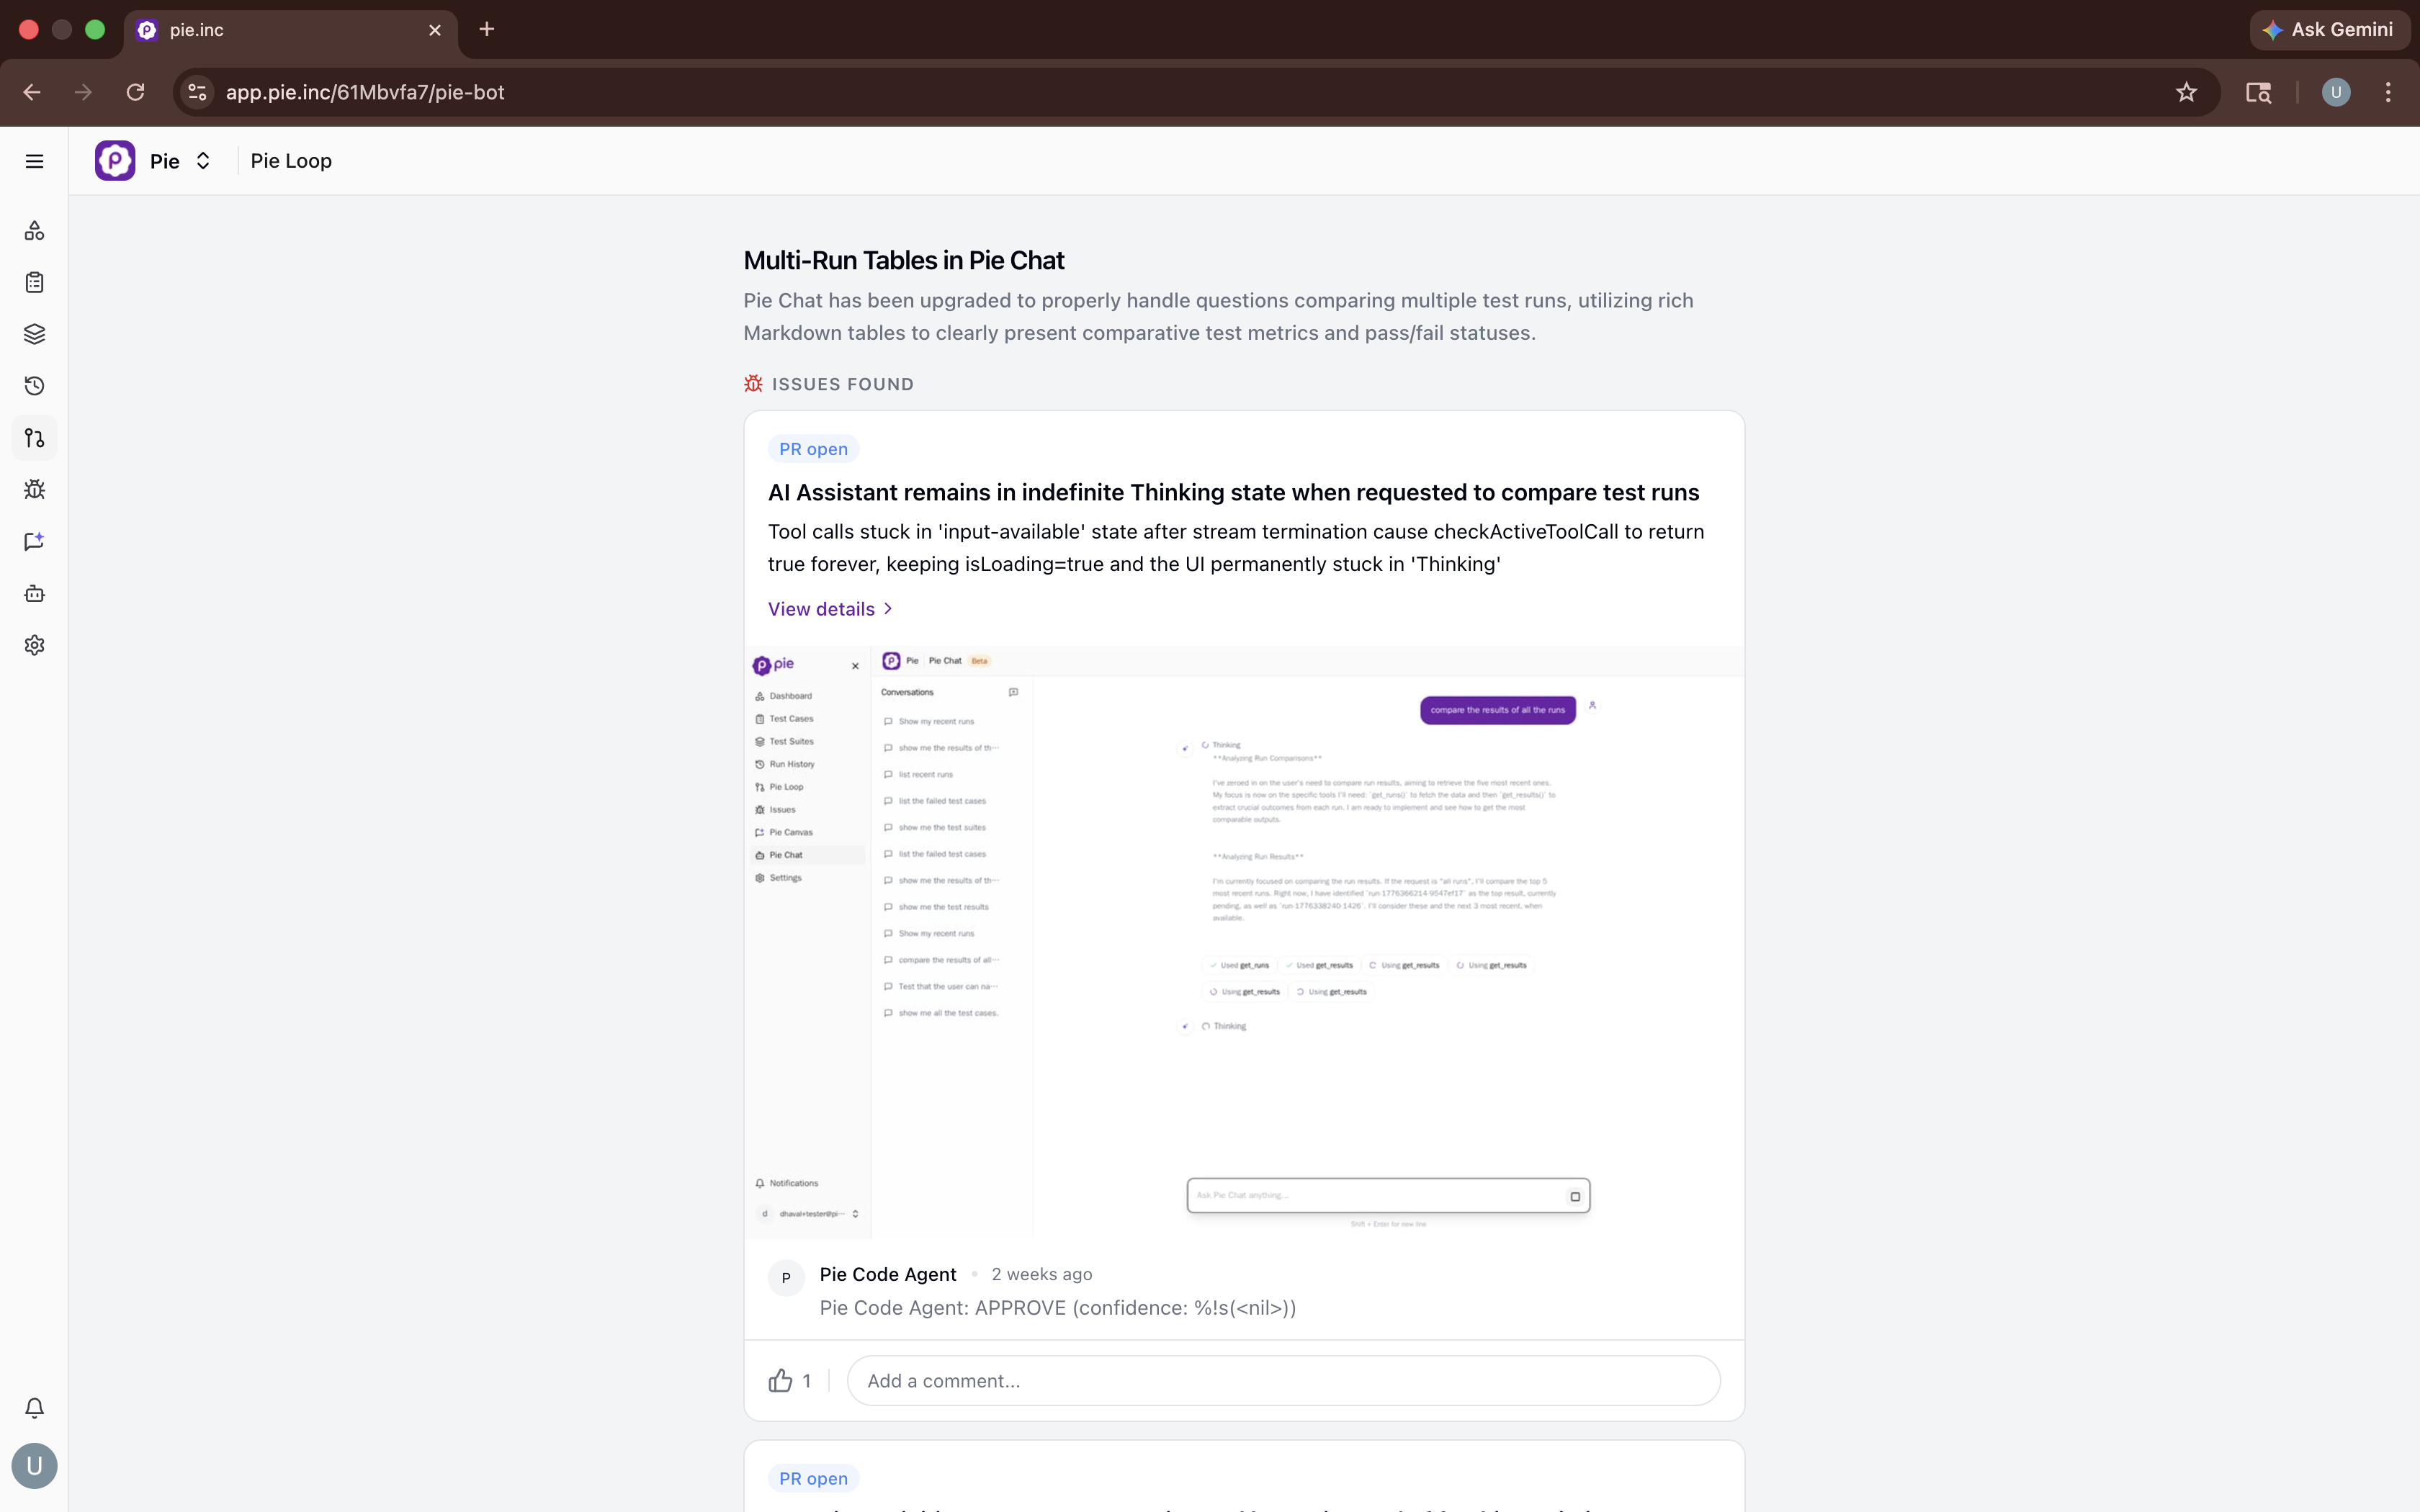The width and height of the screenshot is (2420, 1512).
Task: Open the Issues bug sidebar icon
Action: [34, 490]
